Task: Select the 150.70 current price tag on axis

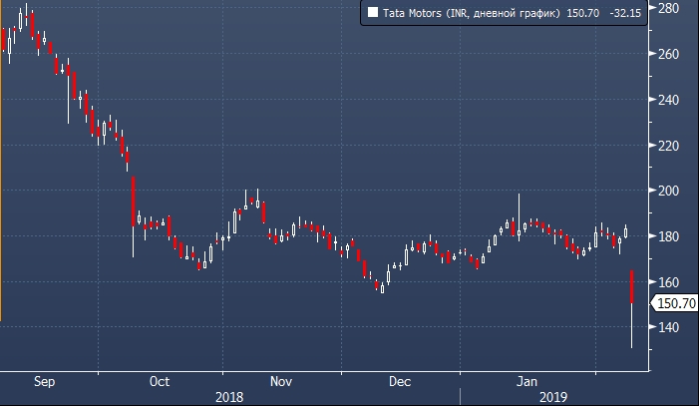Action: tap(671, 304)
